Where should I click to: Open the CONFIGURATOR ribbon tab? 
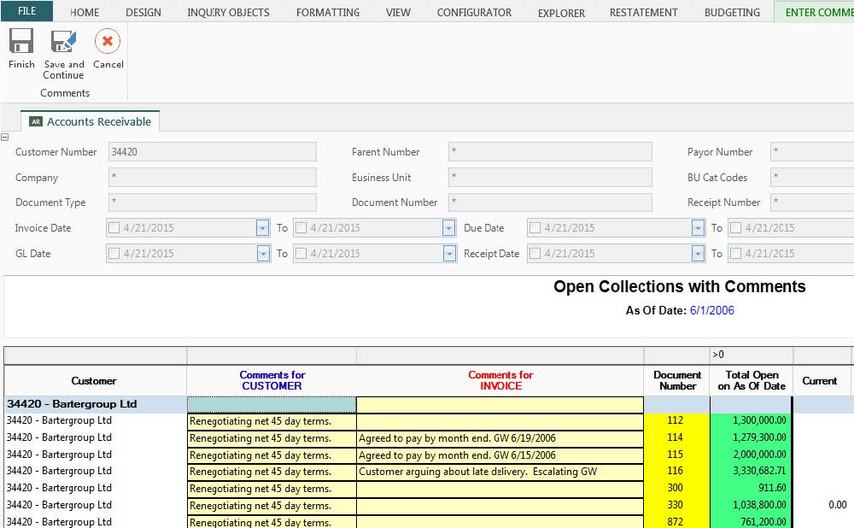pyautogui.click(x=474, y=12)
